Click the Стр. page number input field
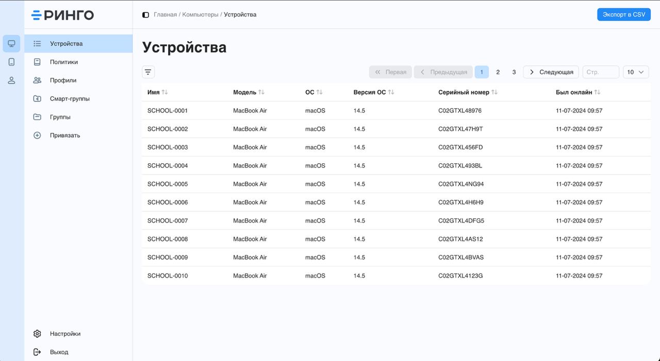 coord(600,72)
